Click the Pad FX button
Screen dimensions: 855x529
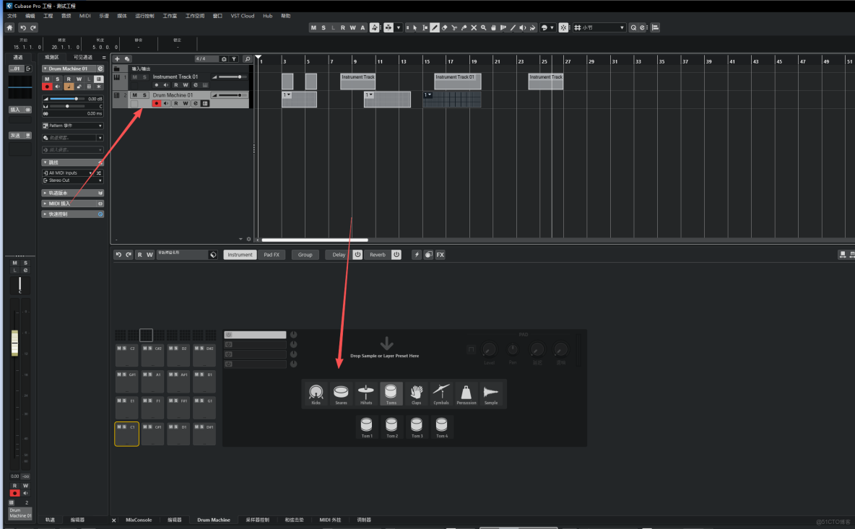pos(272,255)
